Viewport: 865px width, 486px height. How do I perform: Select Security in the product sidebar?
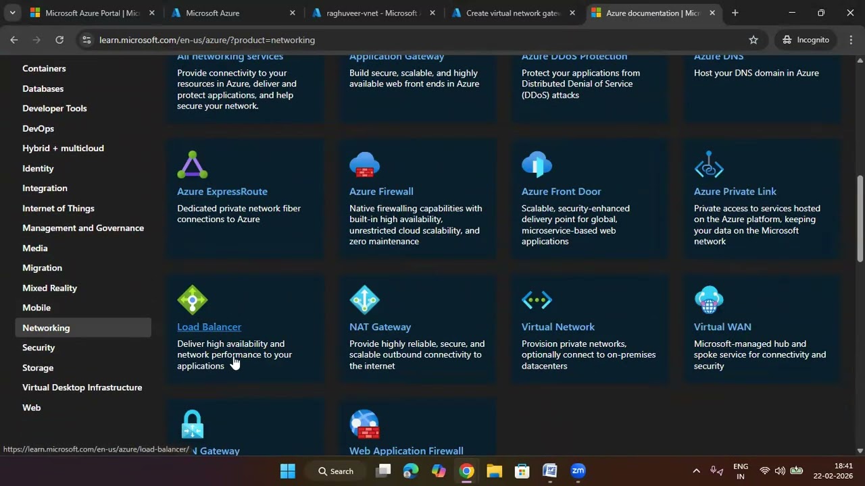pyautogui.click(x=39, y=347)
